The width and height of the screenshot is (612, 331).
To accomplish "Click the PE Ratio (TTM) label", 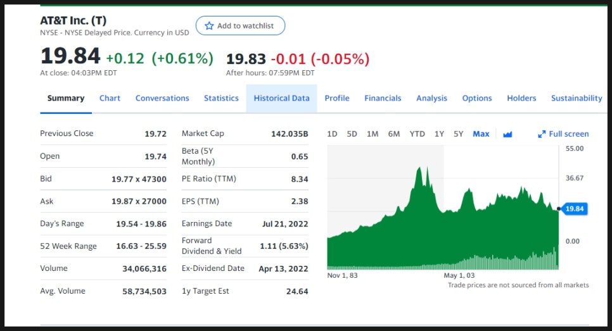I will [x=209, y=178].
